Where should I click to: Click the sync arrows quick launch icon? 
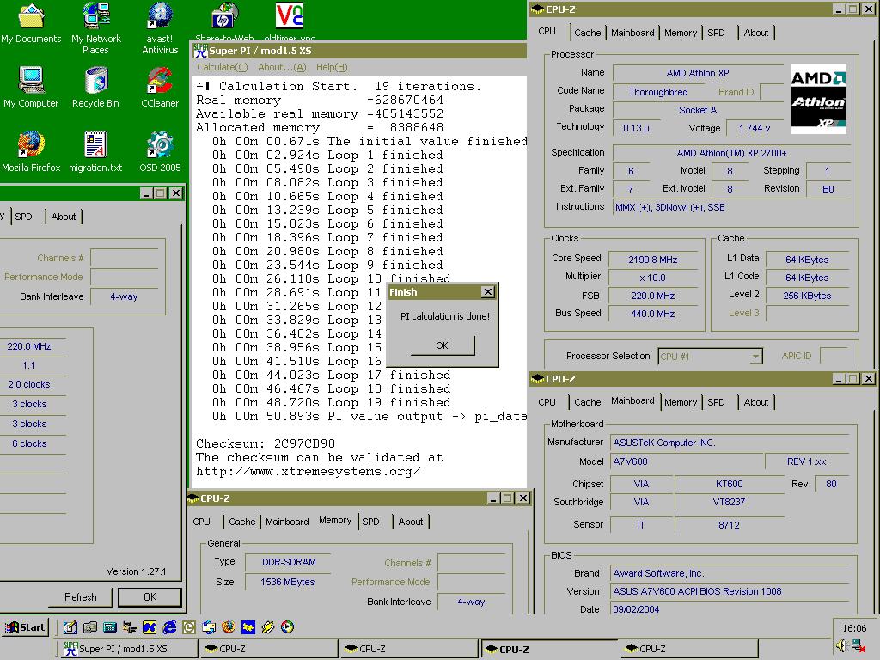(x=209, y=626)
